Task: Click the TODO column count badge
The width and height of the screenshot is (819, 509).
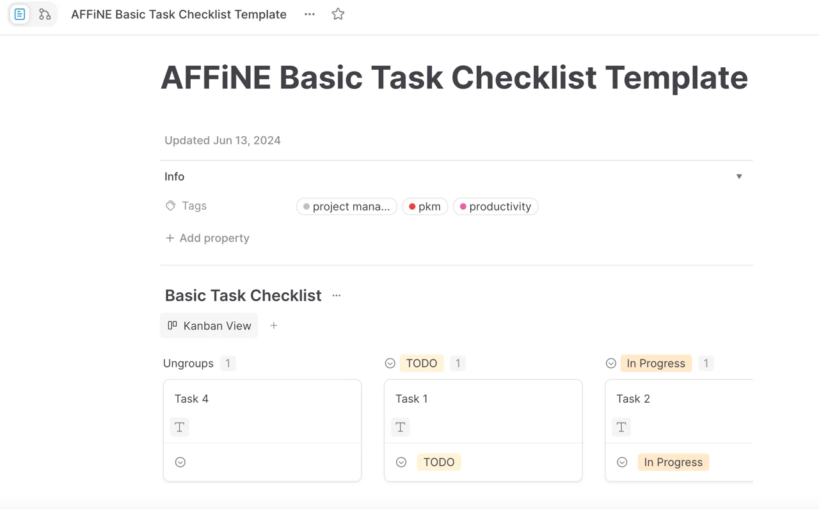Action: tap(457, 363)
